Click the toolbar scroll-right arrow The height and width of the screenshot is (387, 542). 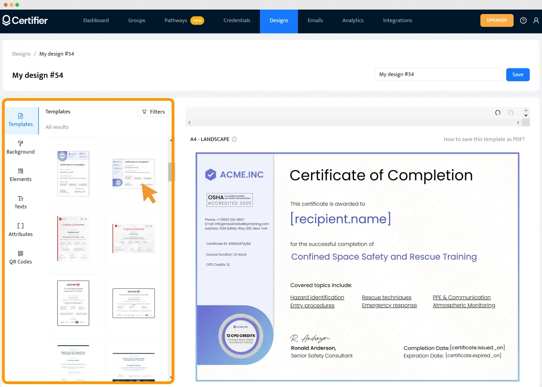[518, 122]
